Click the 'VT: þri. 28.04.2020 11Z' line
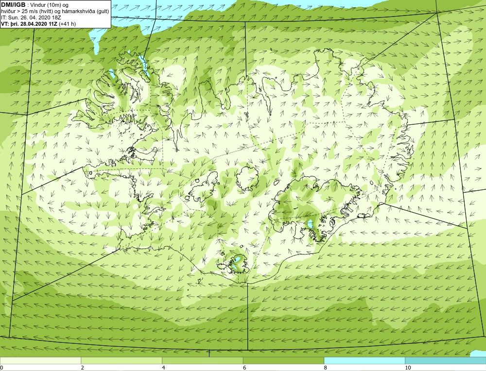The width and height of the screenshot is (486, 371). pyautogui.click(x=29, y=23)
